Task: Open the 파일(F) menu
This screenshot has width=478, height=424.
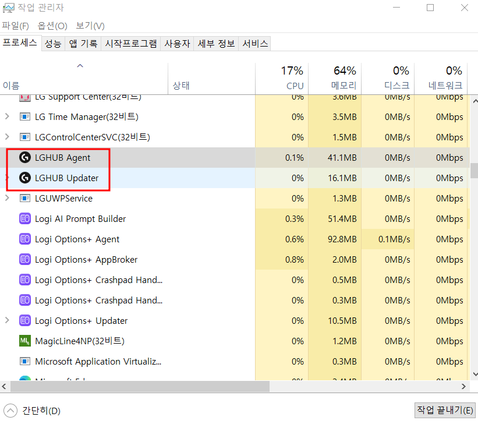Action: pyautogui.click(x=15, y=26)
